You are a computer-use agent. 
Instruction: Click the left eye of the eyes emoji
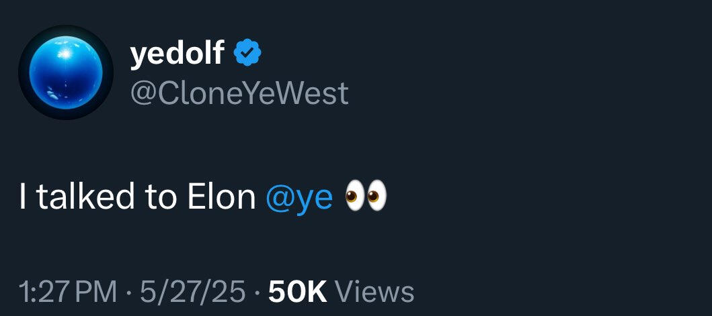click(x=356, y=197)
